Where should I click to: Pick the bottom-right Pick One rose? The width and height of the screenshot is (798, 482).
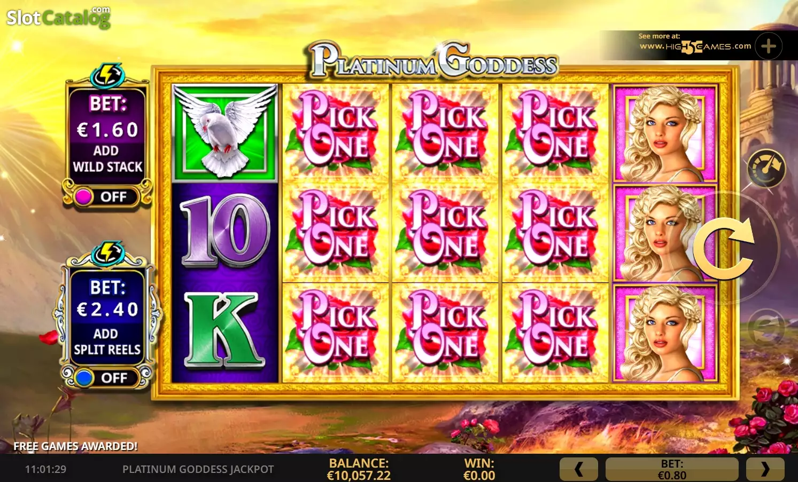pos(555,333)
